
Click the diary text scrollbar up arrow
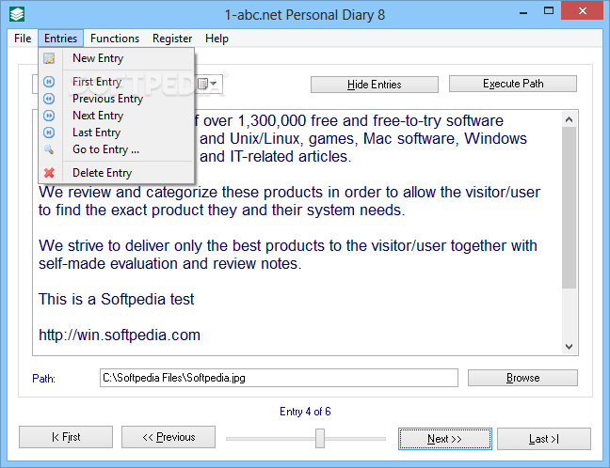click(x=570, y=119)
